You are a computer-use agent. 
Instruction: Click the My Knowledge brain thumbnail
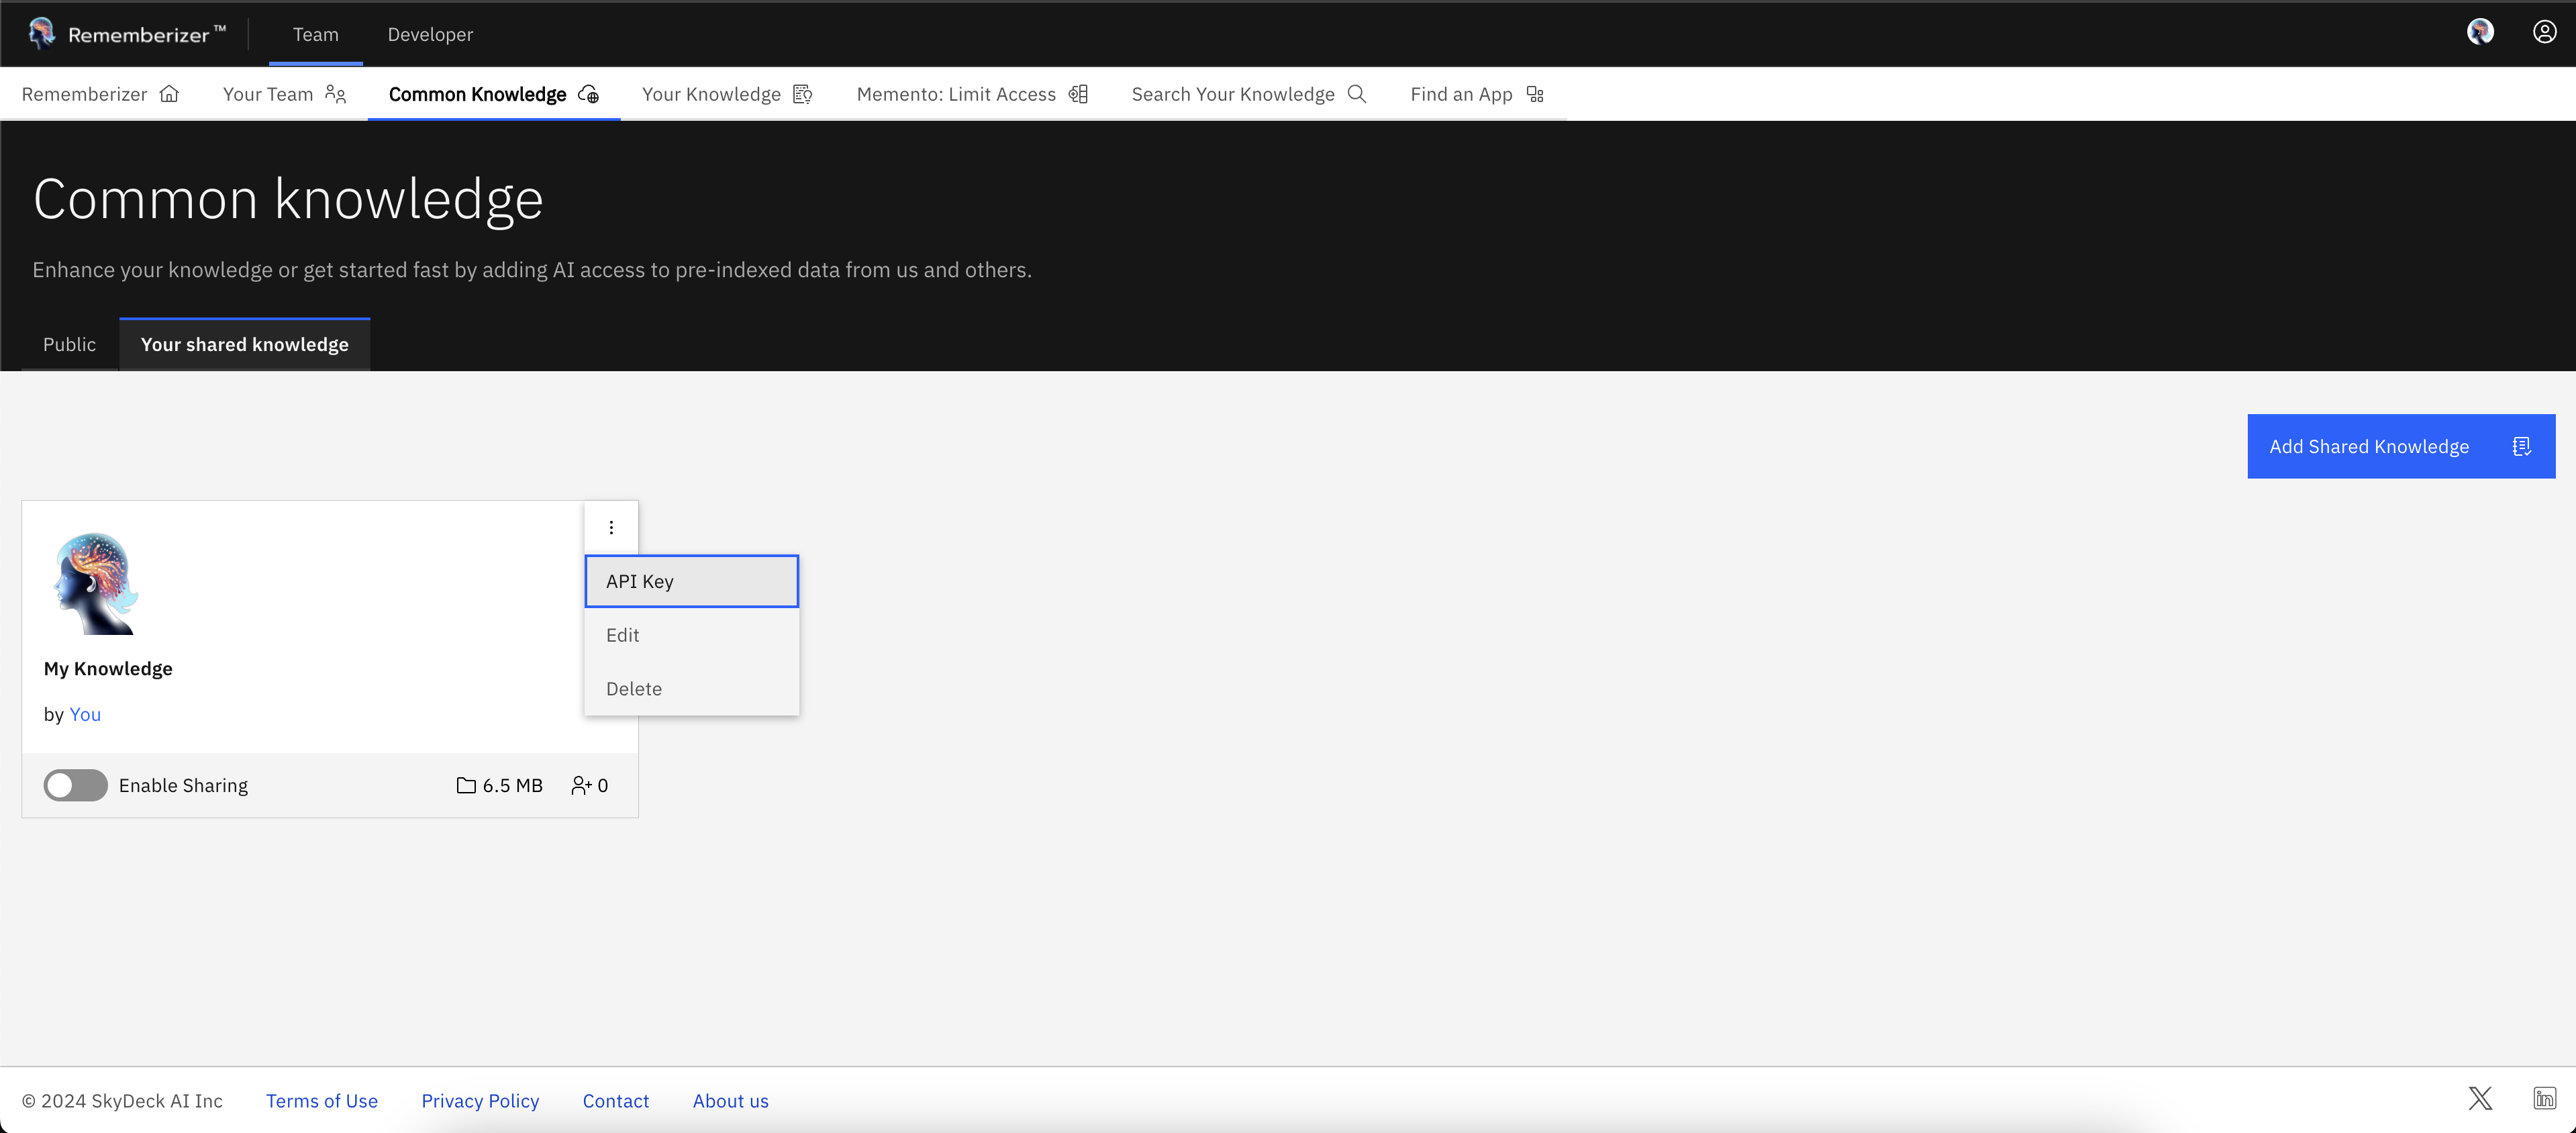[x=96, y=584]
